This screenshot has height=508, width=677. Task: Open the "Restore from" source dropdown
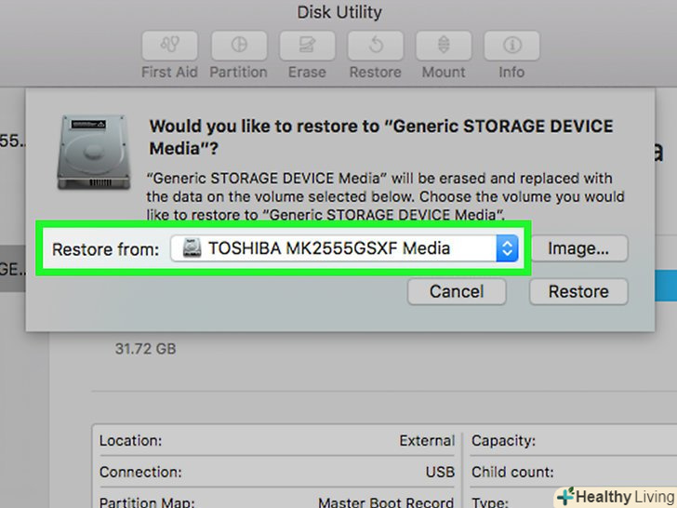[x=344, y=248]
